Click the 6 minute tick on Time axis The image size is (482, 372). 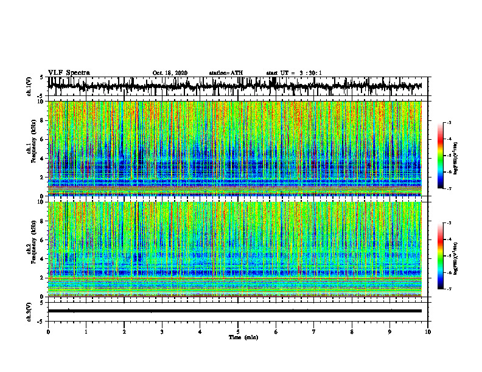(276, 332)
